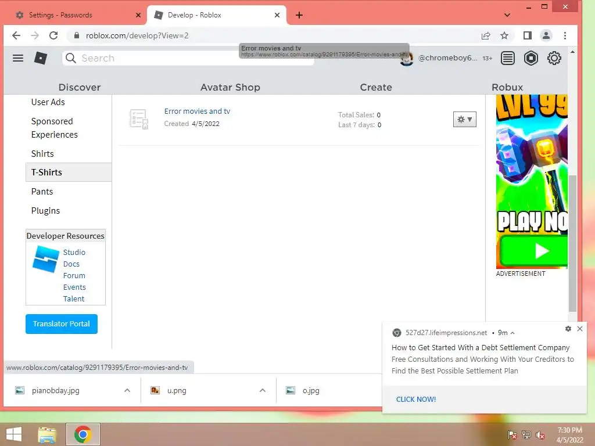The width and height of the screenshot is (595, 446).
Task: Open the @chromeboy6 profile name
Action: pyautogui.click(x=447, y=58)
